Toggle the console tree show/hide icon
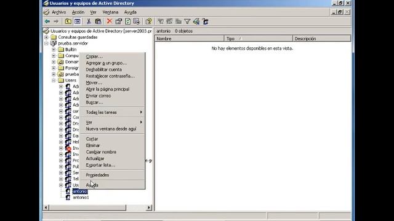This screenshot has width=394, height=221. pyautogui.click(x=78, y=21)
